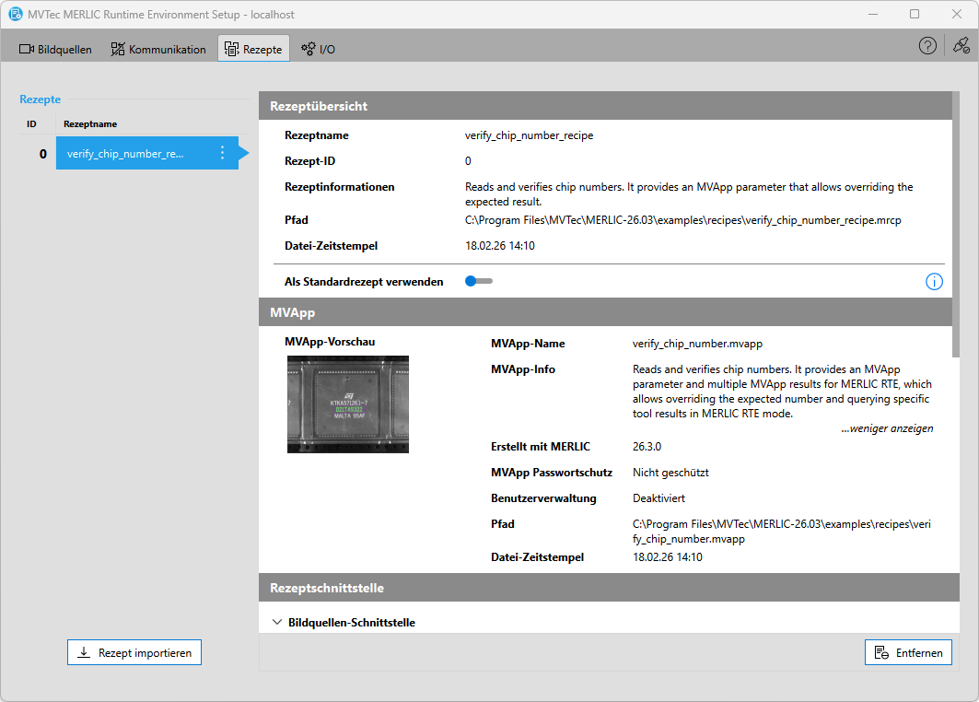The height and width of the screenshot is (702, 979).
Task: Click the MERLIC app icon in title bar
Action: tap(16, 15)
